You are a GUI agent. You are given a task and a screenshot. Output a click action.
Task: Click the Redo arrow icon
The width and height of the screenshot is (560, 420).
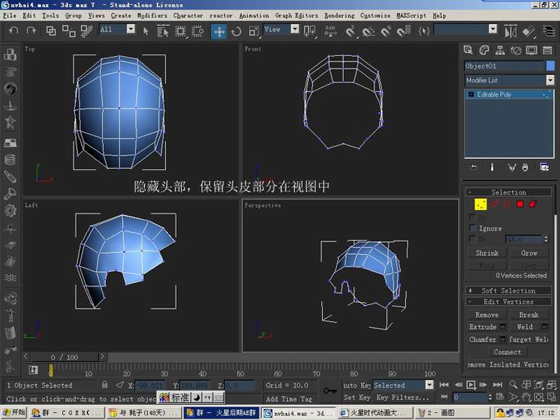click(x=31, y=31)
